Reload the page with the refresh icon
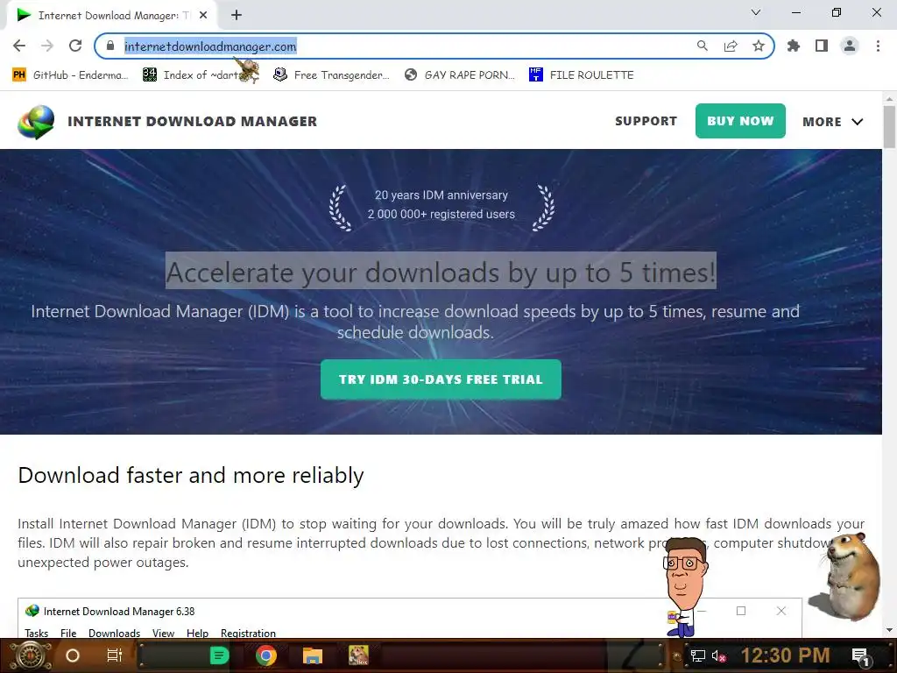Screen dimensions: 897x673 pyautogui.click(x=75, y=46)
